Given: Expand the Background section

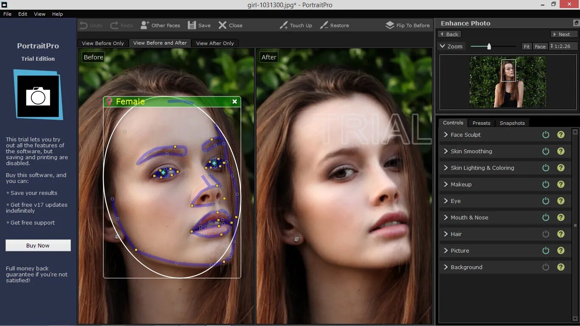Looking at the screenshot, I should 446,267.
